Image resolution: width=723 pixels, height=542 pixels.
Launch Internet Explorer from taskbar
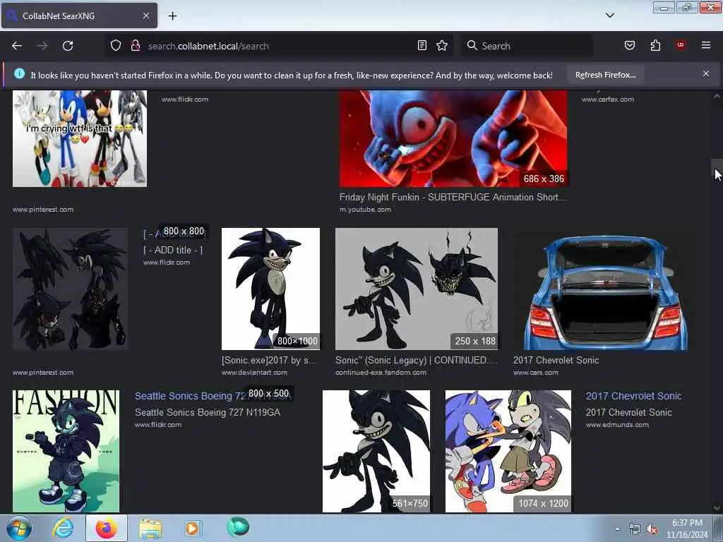tap(63, 528)
